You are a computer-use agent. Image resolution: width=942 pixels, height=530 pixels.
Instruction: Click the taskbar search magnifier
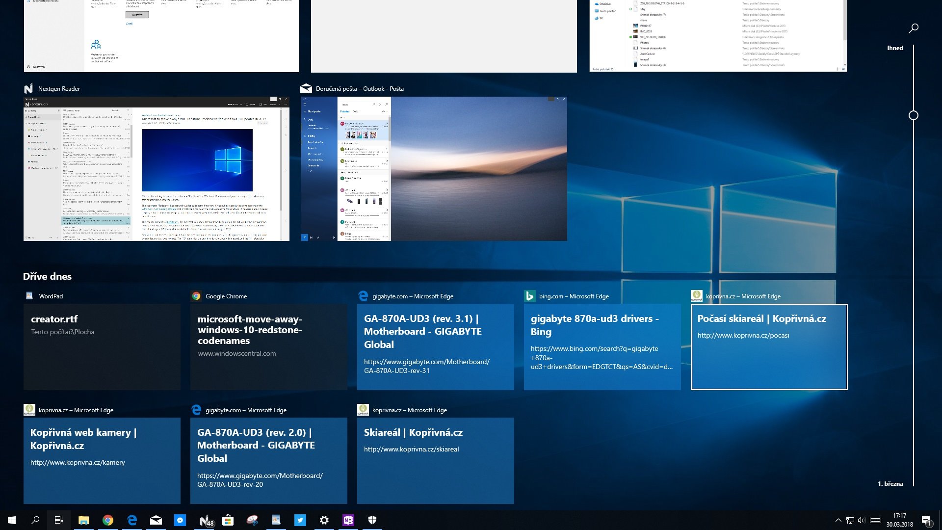(35, 520)
